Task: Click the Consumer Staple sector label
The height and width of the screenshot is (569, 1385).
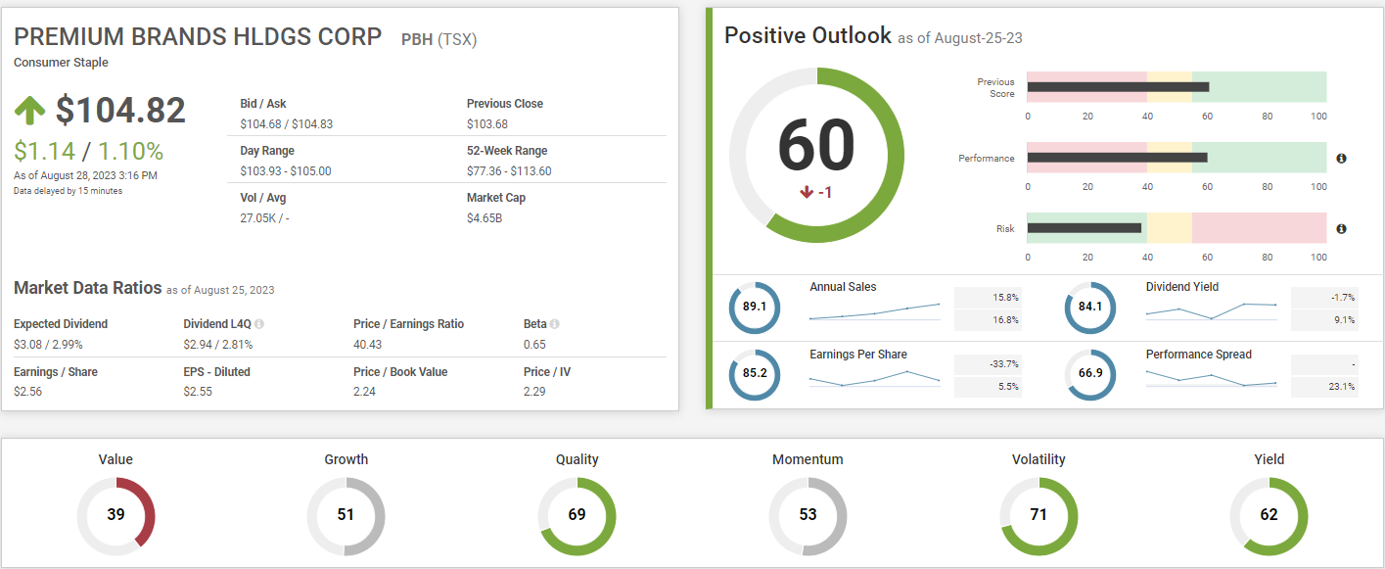Action: [x=61, y=63]
